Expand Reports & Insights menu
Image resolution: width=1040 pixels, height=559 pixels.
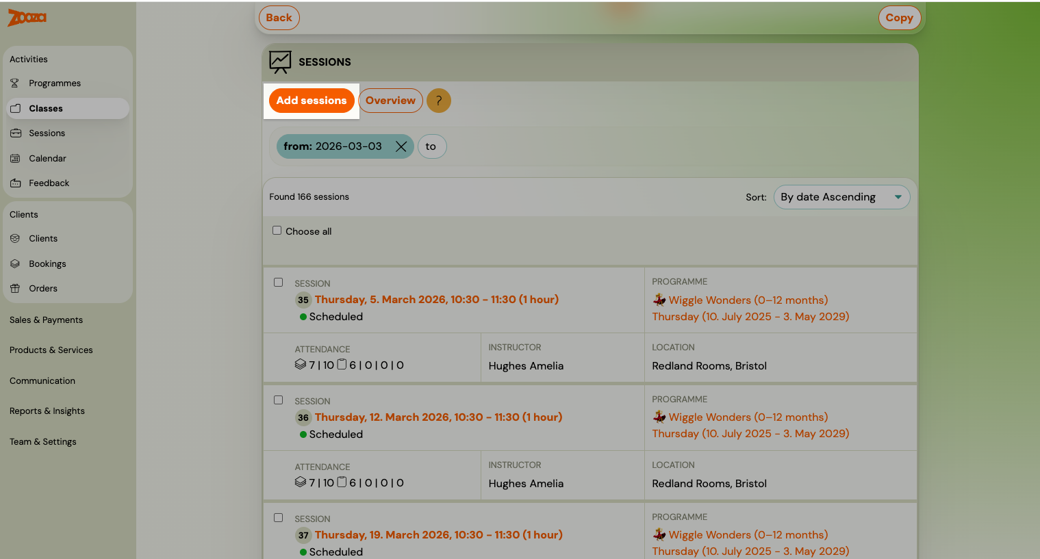coord(47,411)
